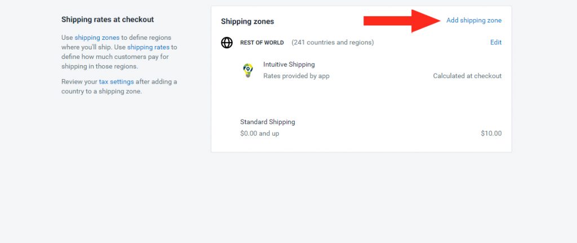Click the tax settings review paragraph
This screenshot has height=243, width=577.
[119, 86]
